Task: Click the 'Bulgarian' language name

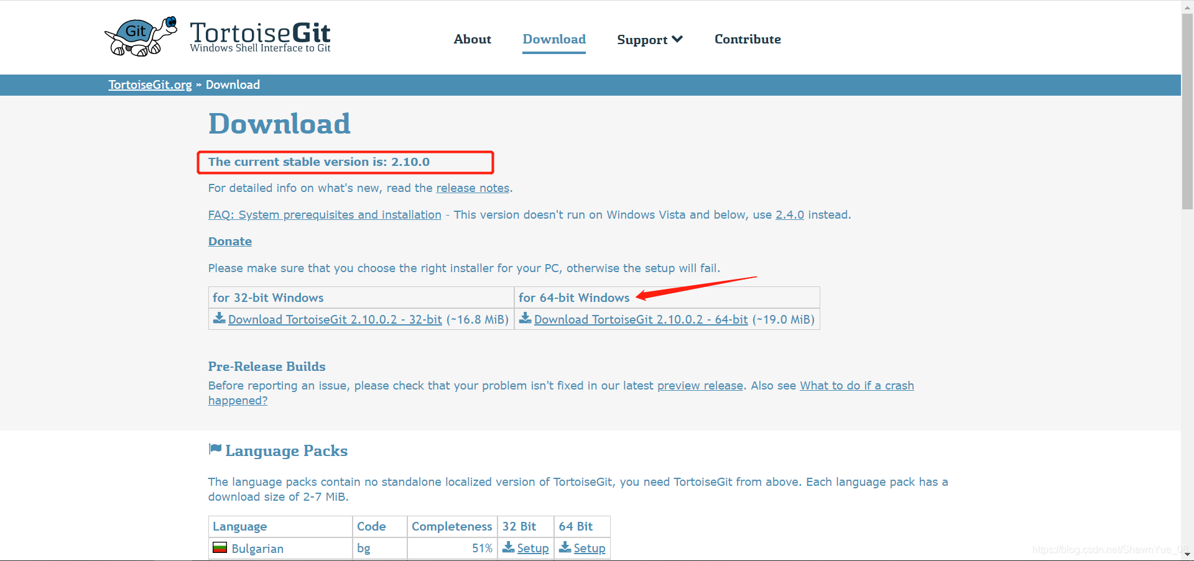Action: (257, 549)
